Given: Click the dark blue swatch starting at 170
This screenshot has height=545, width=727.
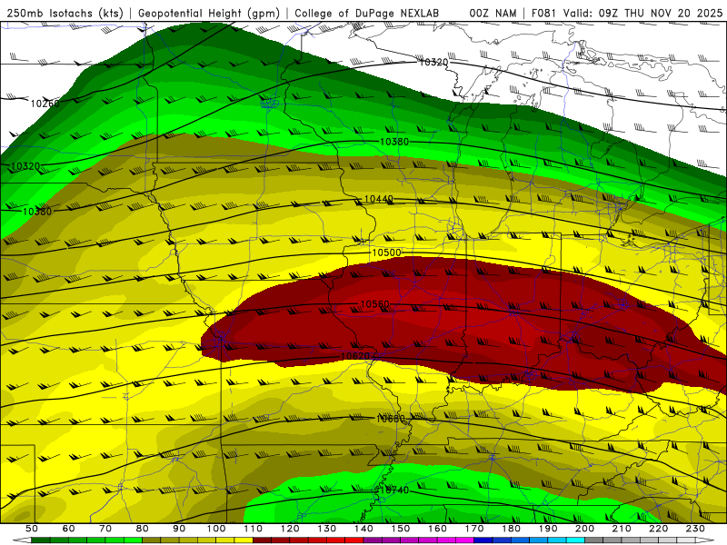Looking at the screenshot, I should pyautogui.click(x=483, y=540).
